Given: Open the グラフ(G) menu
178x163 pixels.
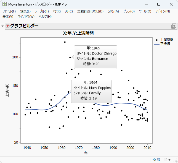Looking at the screenshot, I should click(x=129, y=11).
